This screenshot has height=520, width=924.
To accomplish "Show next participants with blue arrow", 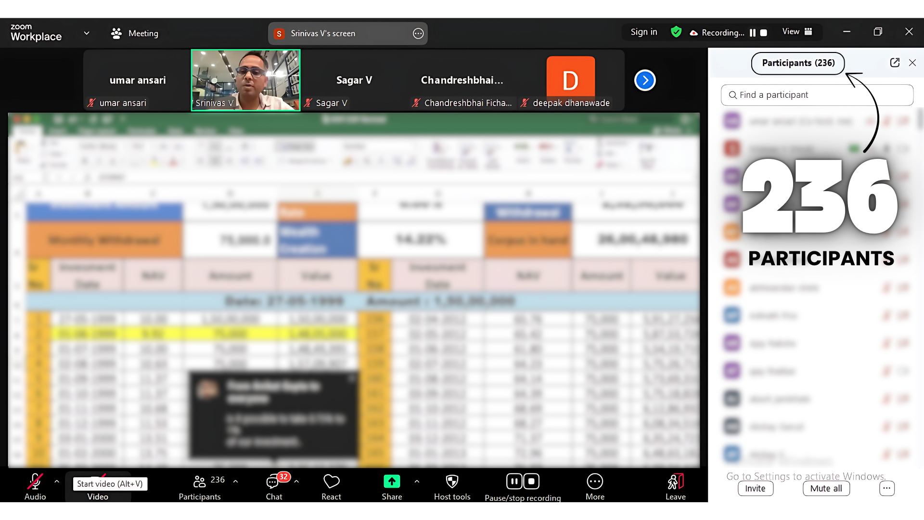I will 645,80.
